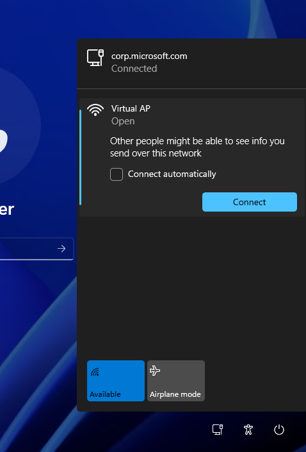Enable the Connect automatically checkbox
This screenshot has width=306, height=452.
click(x=117, y=174)
